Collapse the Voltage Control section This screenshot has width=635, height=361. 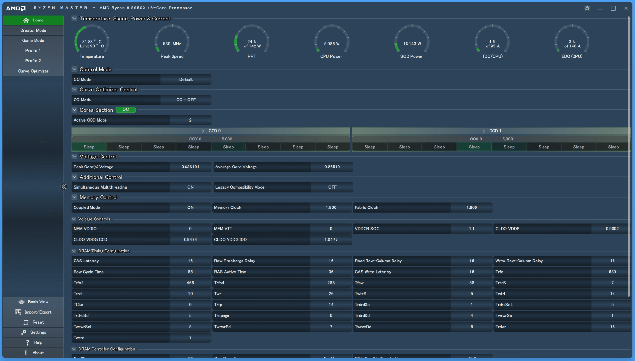74,156
